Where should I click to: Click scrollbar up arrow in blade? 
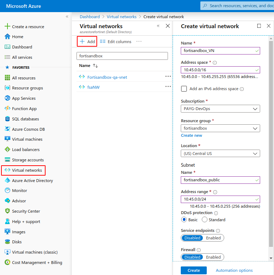pos(271,38)
